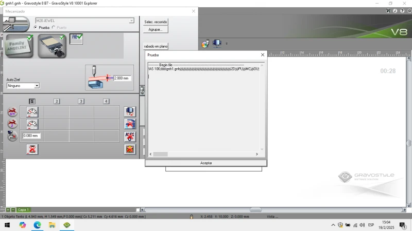Click Aceptar in the Prueba dialog
412x231 pixels.
[x=206, y=163]
